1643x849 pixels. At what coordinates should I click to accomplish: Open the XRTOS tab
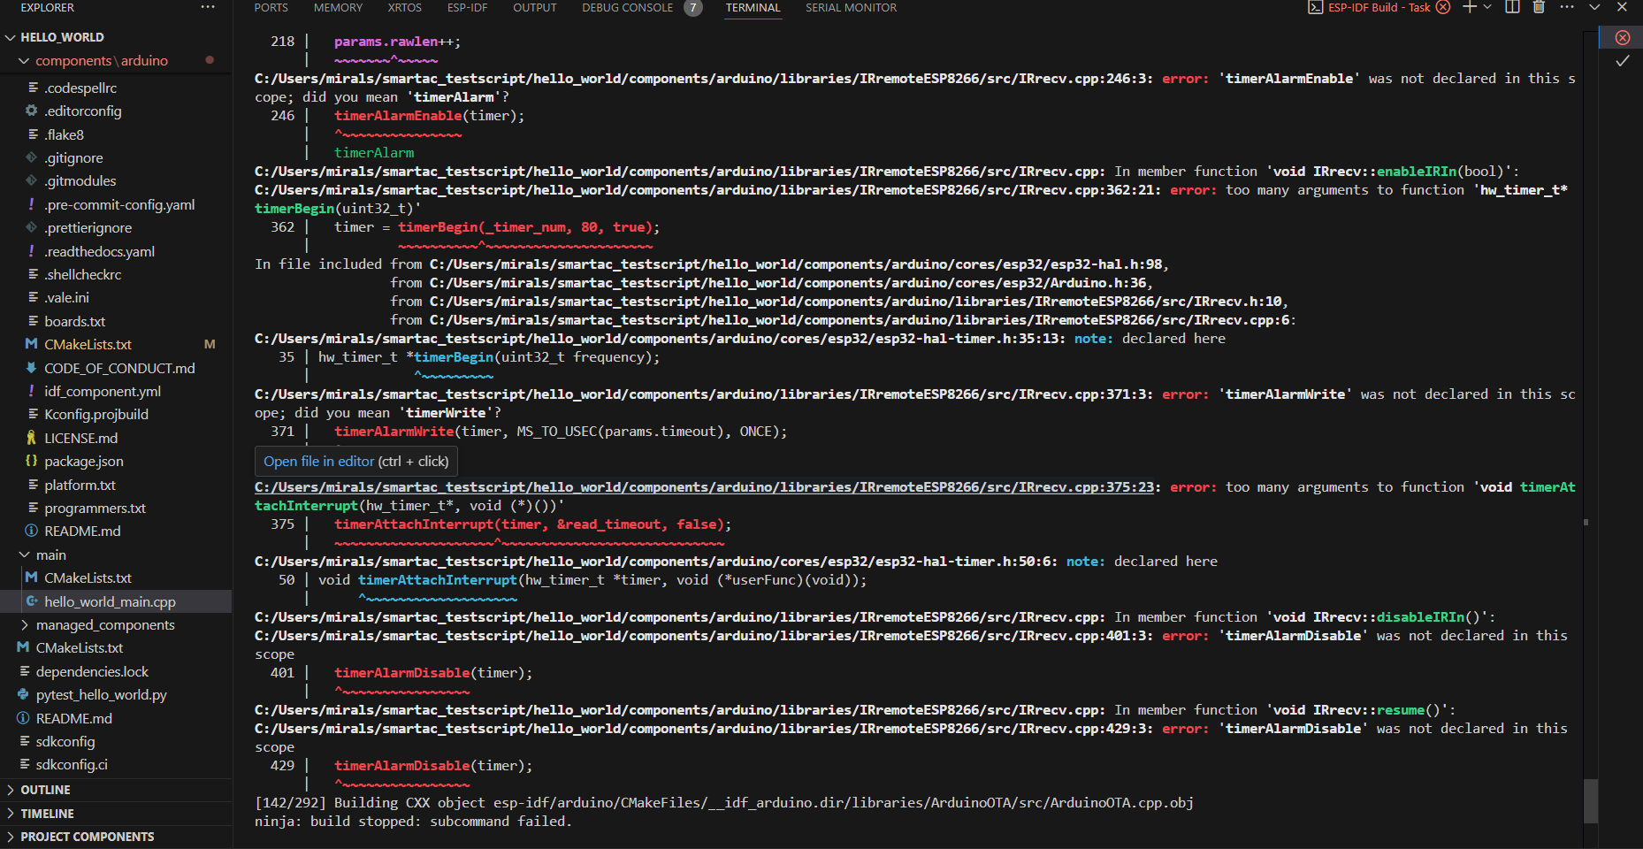pos(405,8)
